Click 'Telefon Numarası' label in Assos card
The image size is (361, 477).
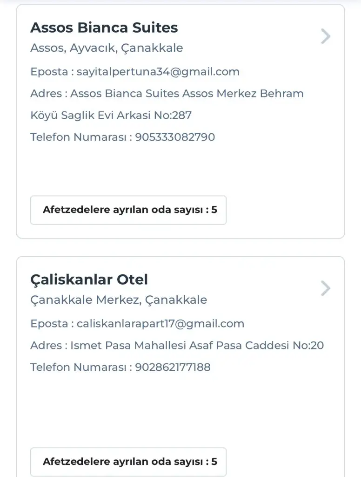tap(78, 137)
